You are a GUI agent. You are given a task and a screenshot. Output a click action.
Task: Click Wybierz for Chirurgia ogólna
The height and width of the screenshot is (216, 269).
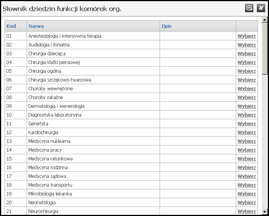click(x=247, y=71)
